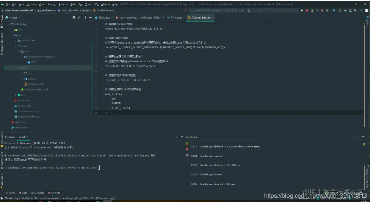Open the File menu

[x=8, y=4]
